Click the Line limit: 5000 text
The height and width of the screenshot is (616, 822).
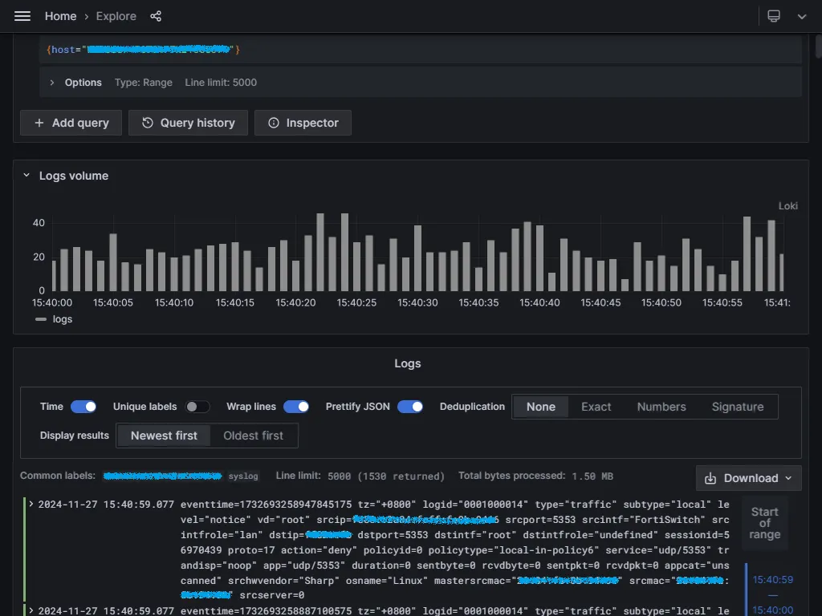[221, 83]
